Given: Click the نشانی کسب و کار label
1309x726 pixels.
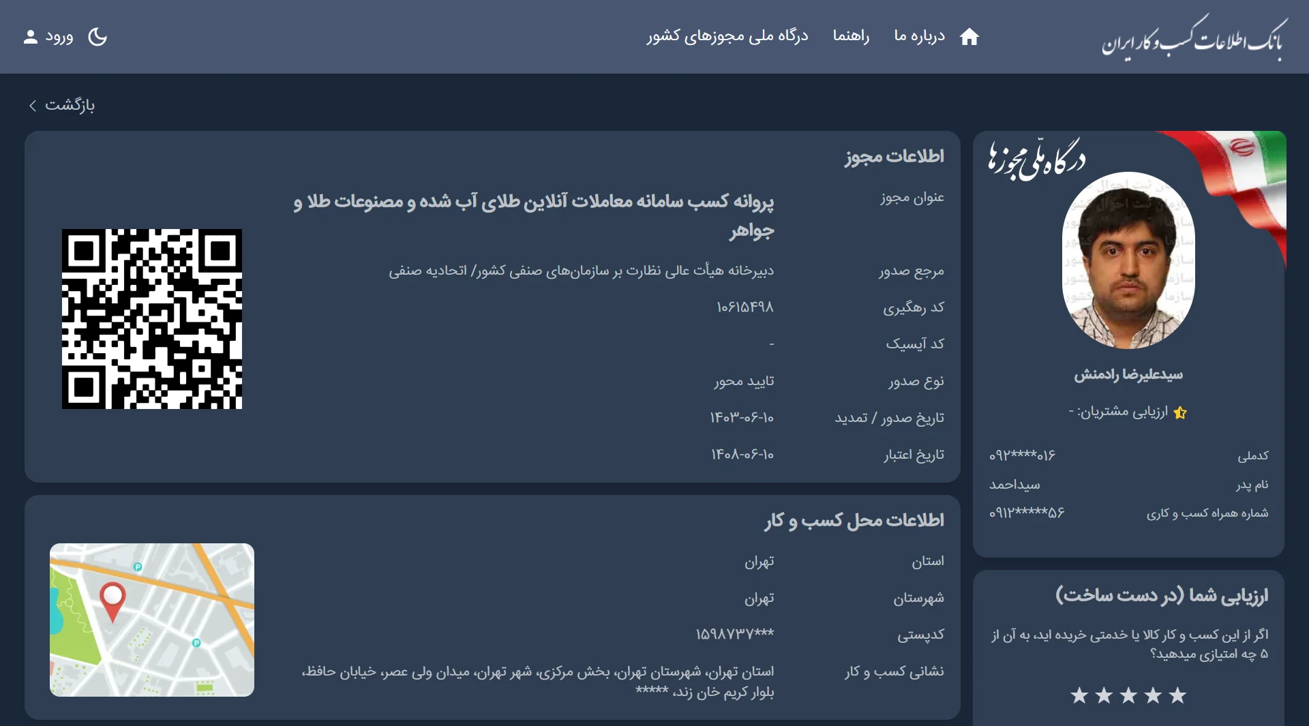Looking at the screenshot, I should pyautogui.click(x=894, y=671).
